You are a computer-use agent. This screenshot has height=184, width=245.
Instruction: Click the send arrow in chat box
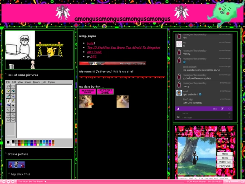[x=230, y=117]
